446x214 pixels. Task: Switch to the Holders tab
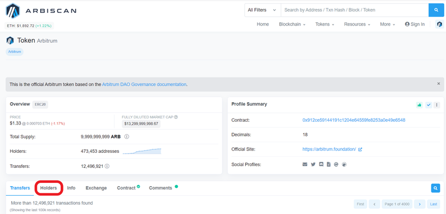click(x=49, y=188)
